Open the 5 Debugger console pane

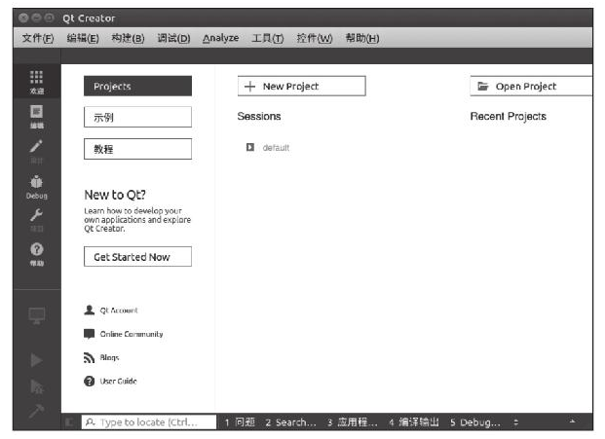tap(475, 422)
